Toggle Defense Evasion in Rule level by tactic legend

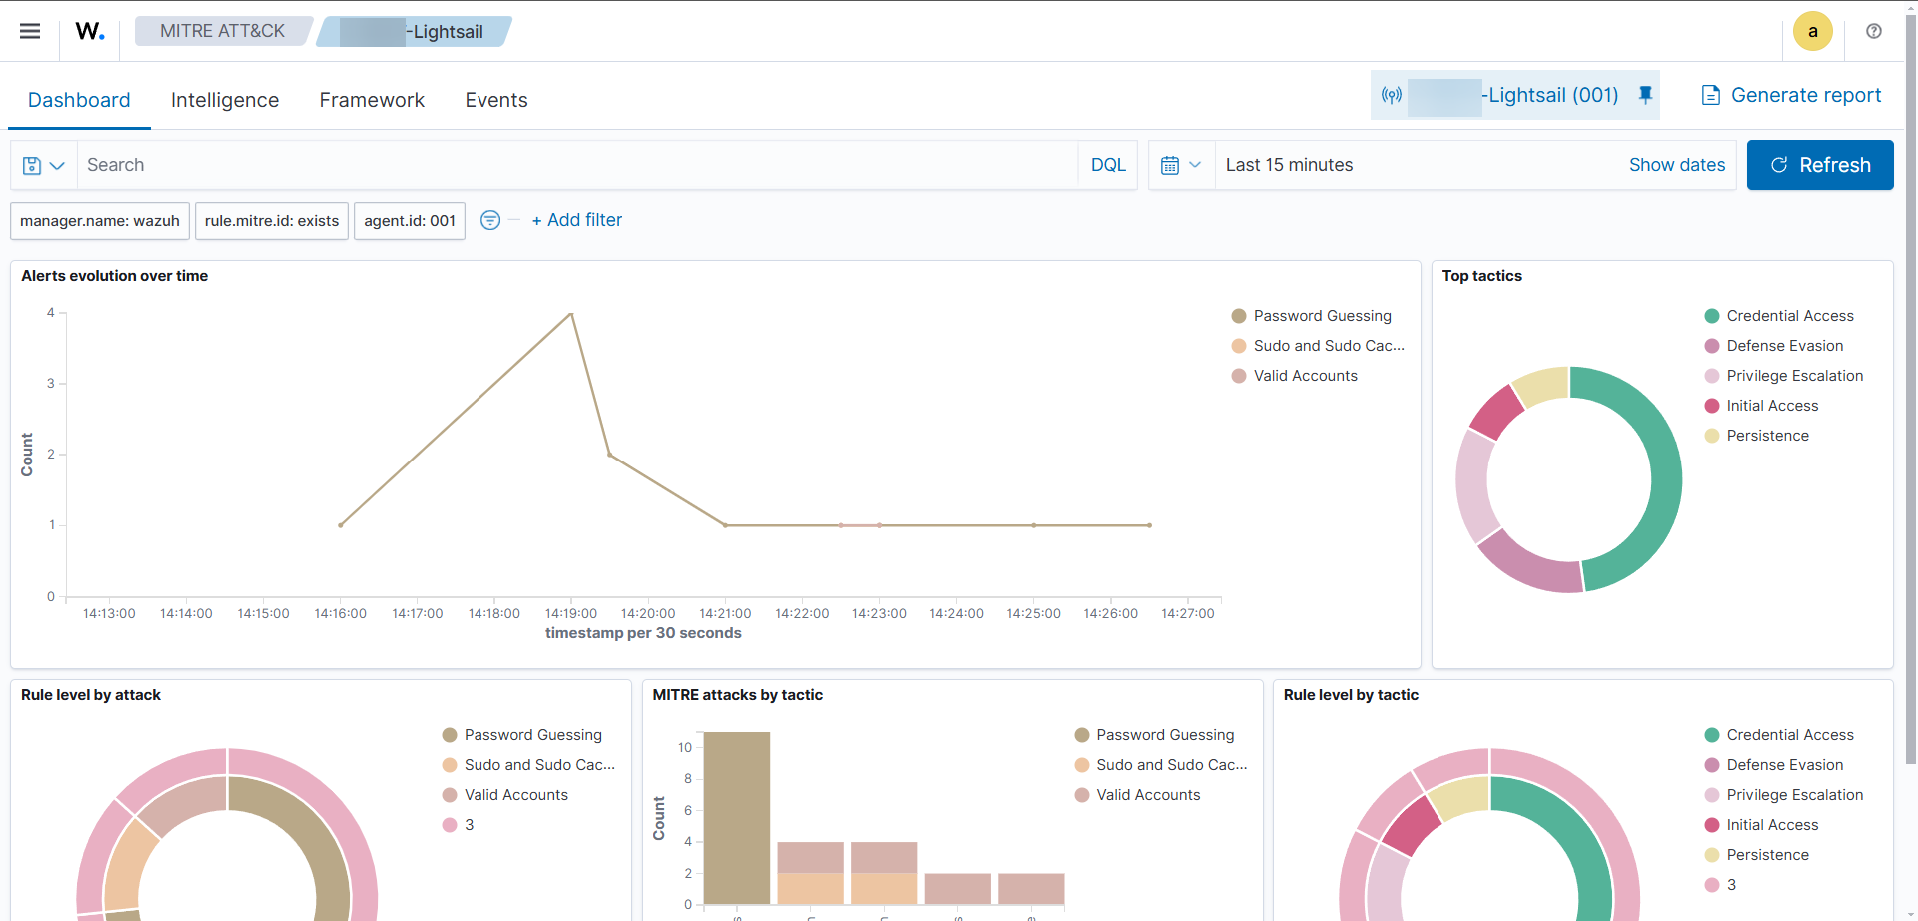(x=1774, y=765)
